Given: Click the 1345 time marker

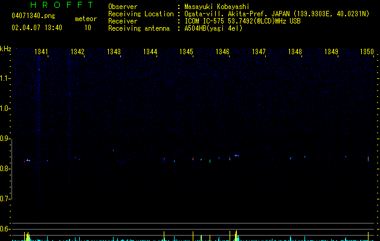Looking at the screenshot, I should pyautogui.click(x=186, y=52).
